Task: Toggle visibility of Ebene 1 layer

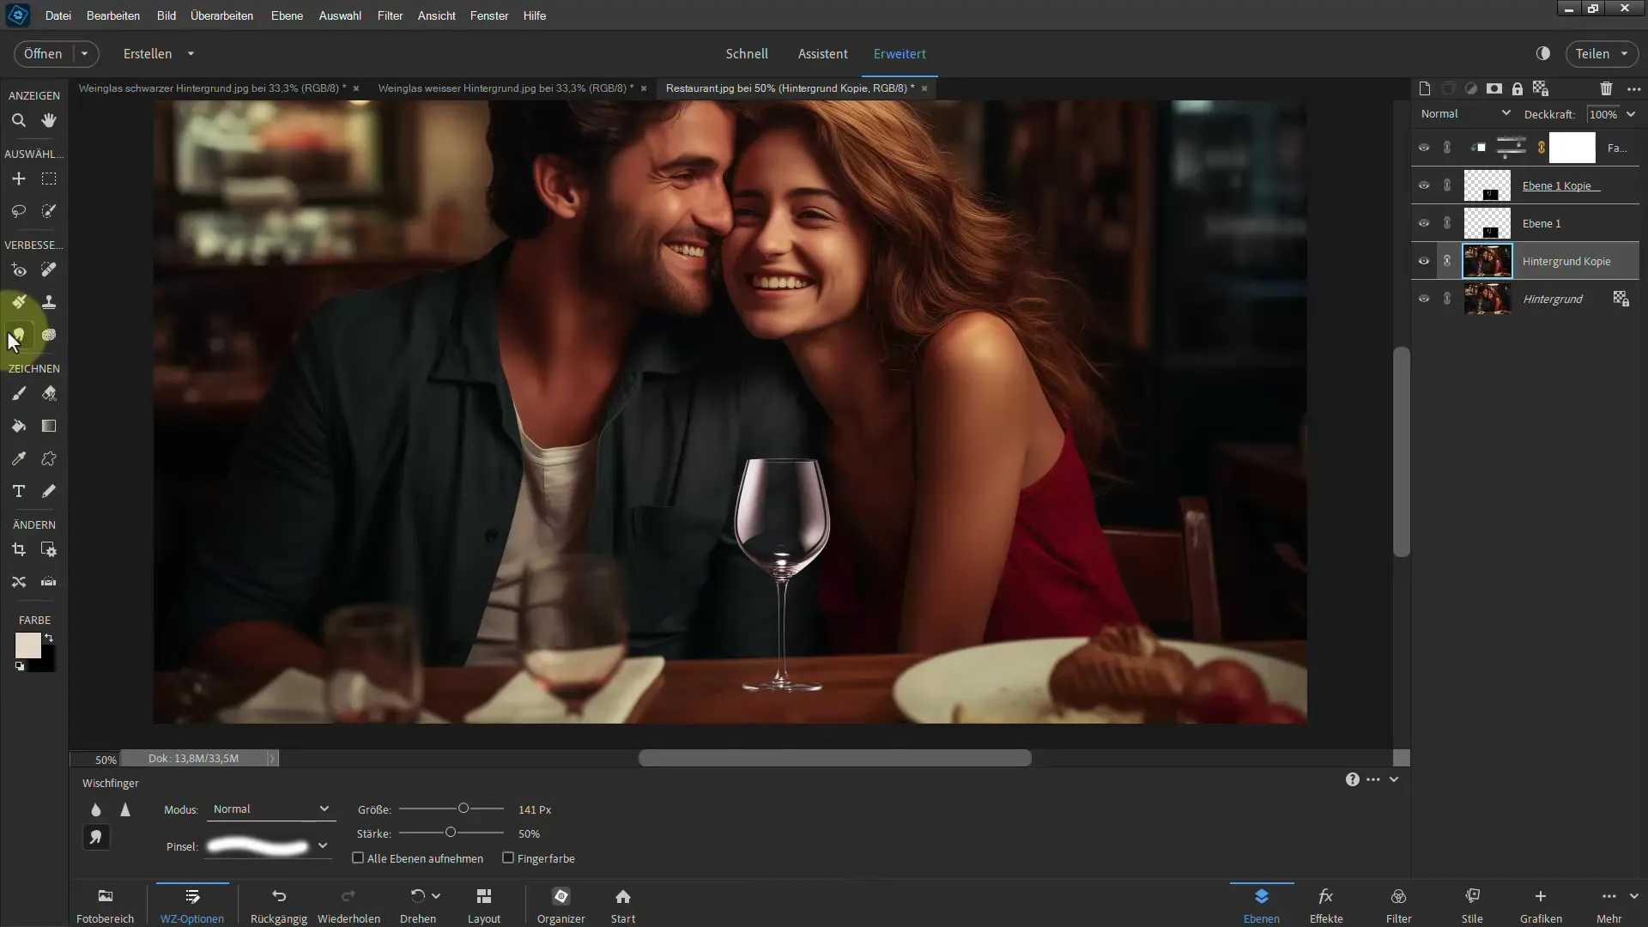Action: tap(1424, 223)
